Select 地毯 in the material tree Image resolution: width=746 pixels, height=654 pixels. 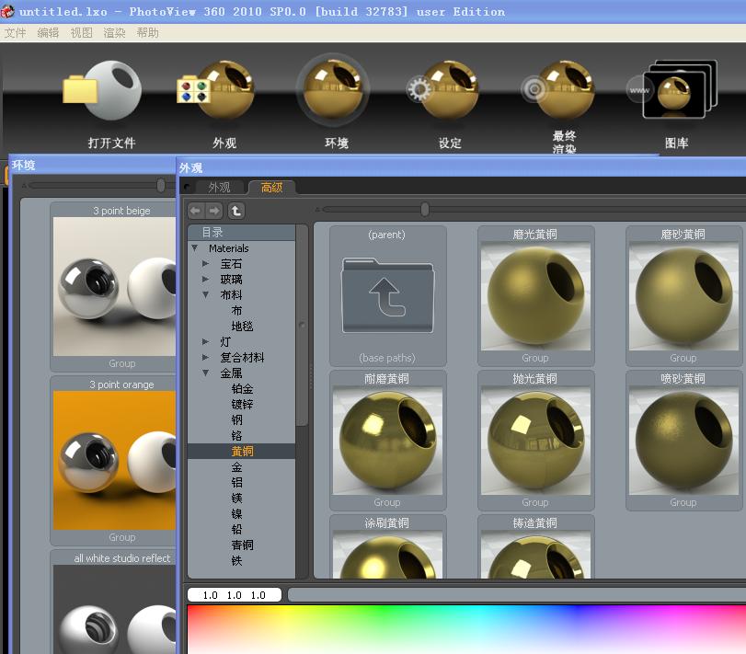(x=242, y=327)
